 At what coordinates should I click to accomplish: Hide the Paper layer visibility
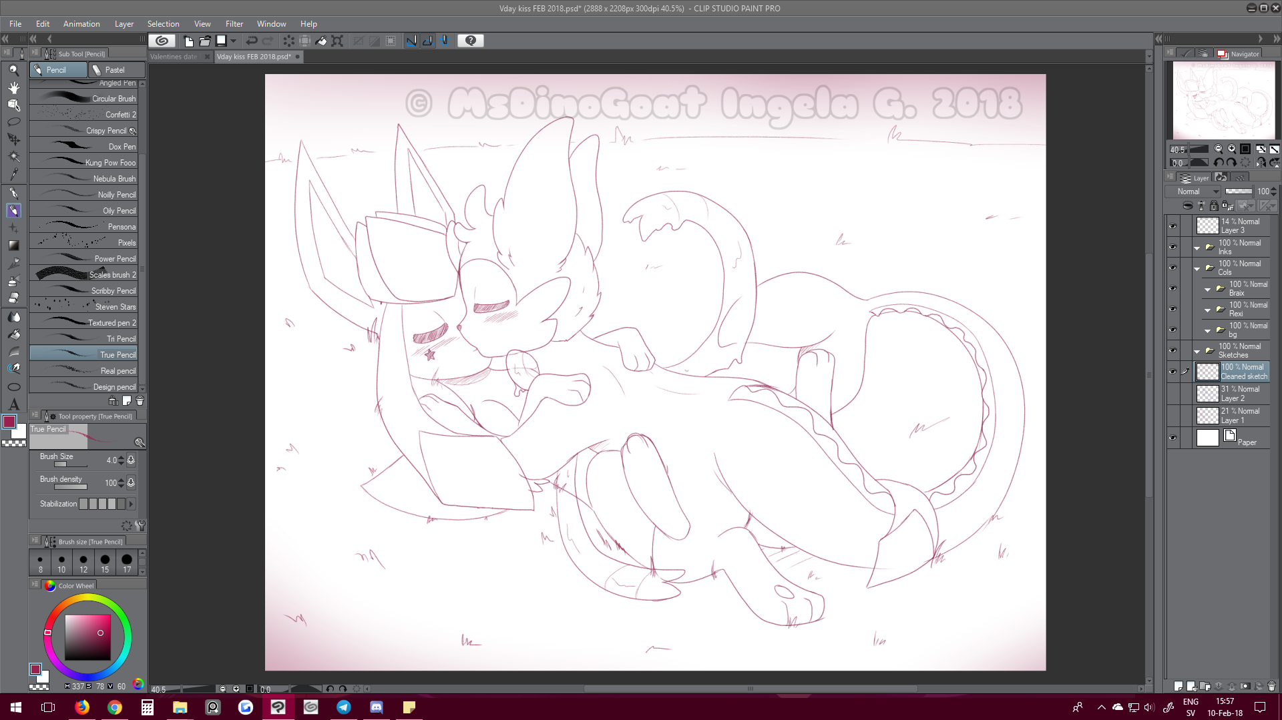click(x=1172, y=438)
